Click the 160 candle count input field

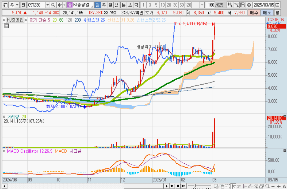[210, 5]
